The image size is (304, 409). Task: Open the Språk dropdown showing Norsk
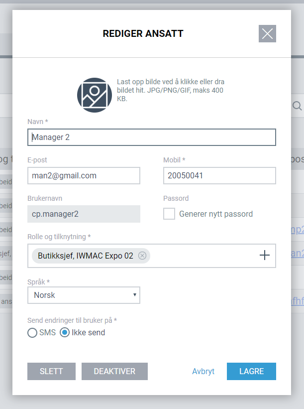84,295
